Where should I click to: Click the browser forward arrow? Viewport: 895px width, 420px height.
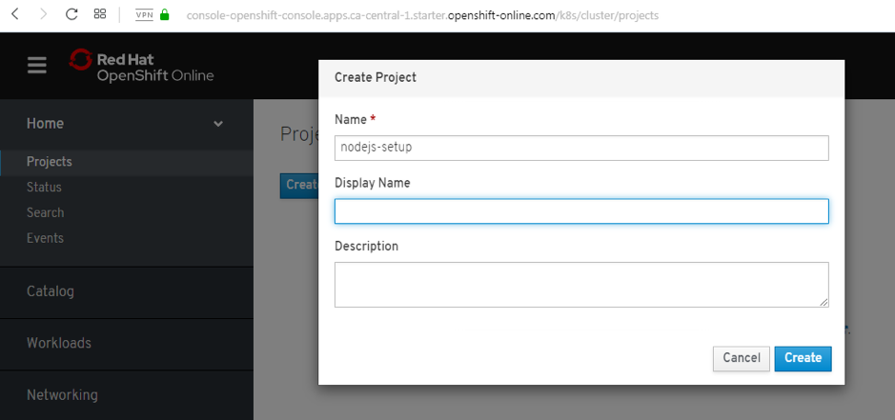click(x=44, y=14)
